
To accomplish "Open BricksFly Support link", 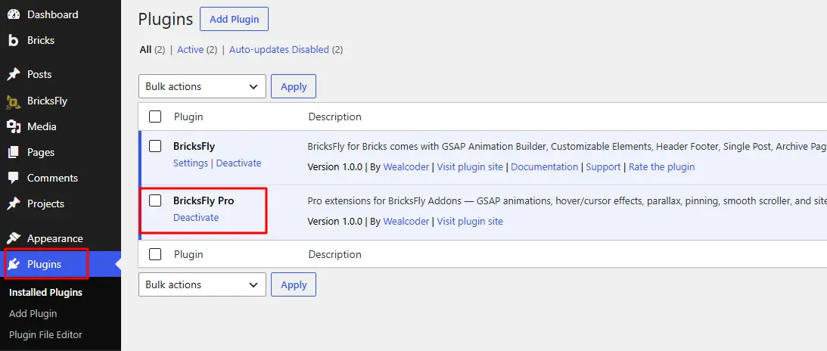I will click(x=603, y=167).
